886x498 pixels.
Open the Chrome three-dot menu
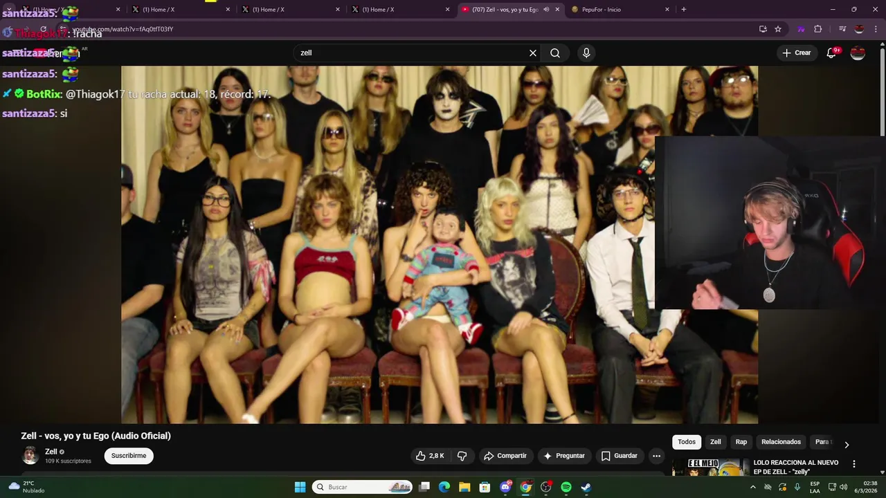coord(875,29)
